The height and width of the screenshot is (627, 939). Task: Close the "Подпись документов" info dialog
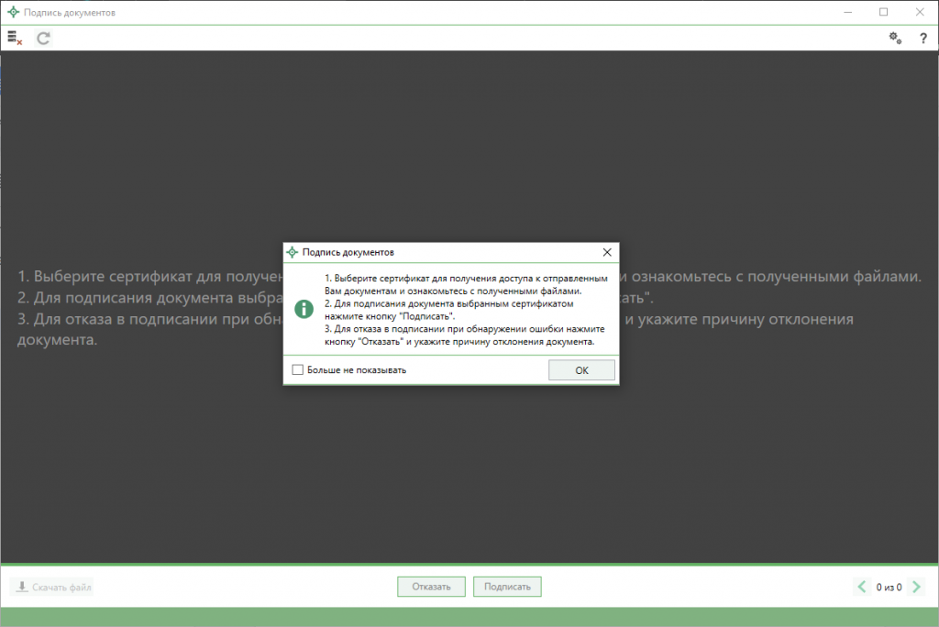606,251
